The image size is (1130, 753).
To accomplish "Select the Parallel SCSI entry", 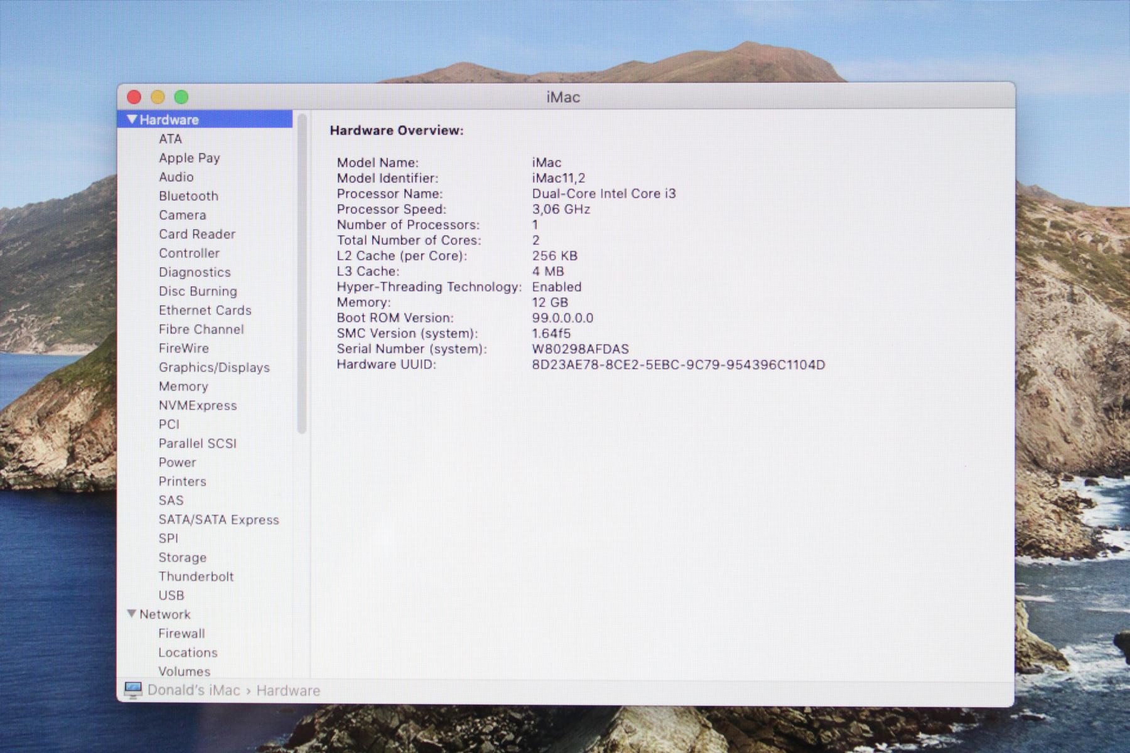I will pos(197,444).
